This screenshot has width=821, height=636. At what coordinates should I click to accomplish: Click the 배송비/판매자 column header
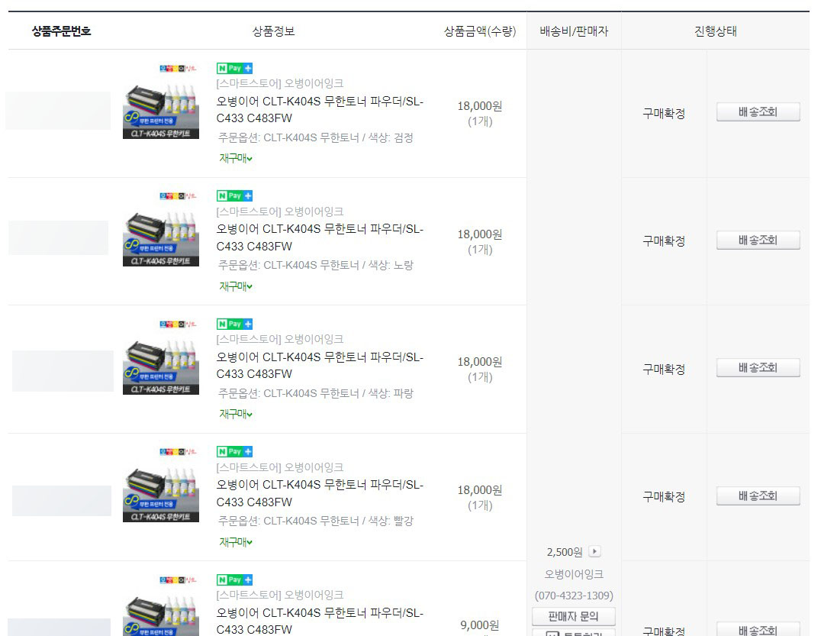tap(574, 31)
